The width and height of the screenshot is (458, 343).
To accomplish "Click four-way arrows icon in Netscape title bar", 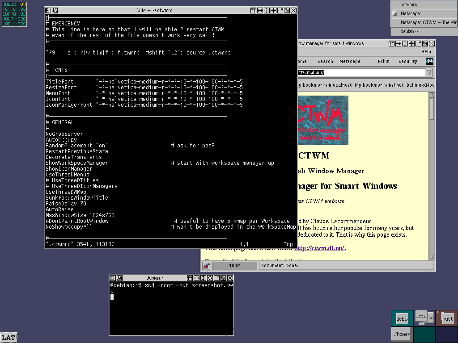I will [x=411, y=43].
